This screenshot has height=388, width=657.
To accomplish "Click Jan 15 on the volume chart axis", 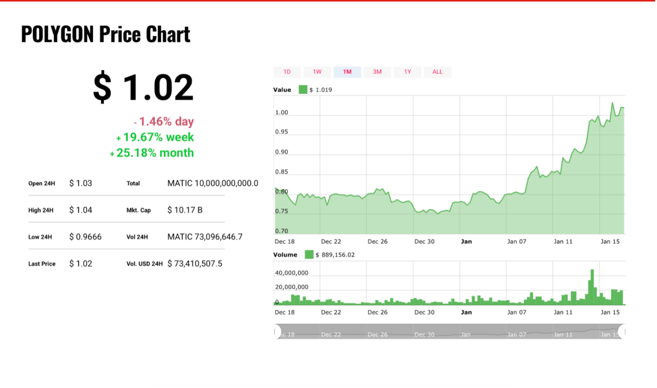I will [x=610, y=312].
